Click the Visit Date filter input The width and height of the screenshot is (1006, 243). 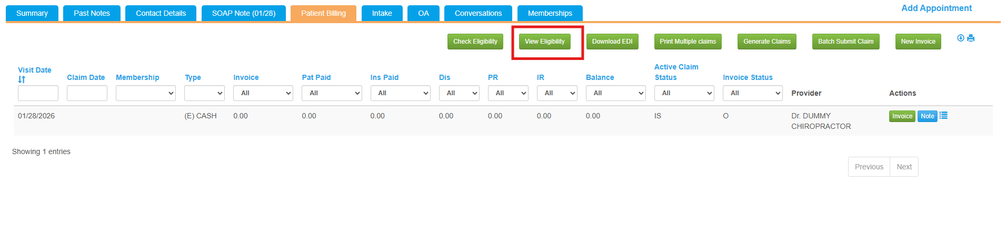38,93
